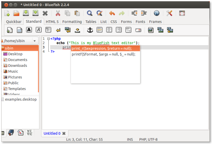The height and width of the screenshot is (144, 212).
Task: Select the Standard tab
Action: tap(34, 21)
